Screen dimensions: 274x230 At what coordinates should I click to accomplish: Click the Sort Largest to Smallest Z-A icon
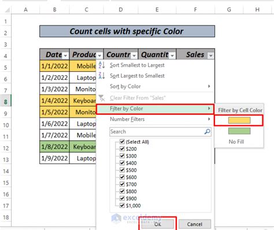(x=102, y=75)
